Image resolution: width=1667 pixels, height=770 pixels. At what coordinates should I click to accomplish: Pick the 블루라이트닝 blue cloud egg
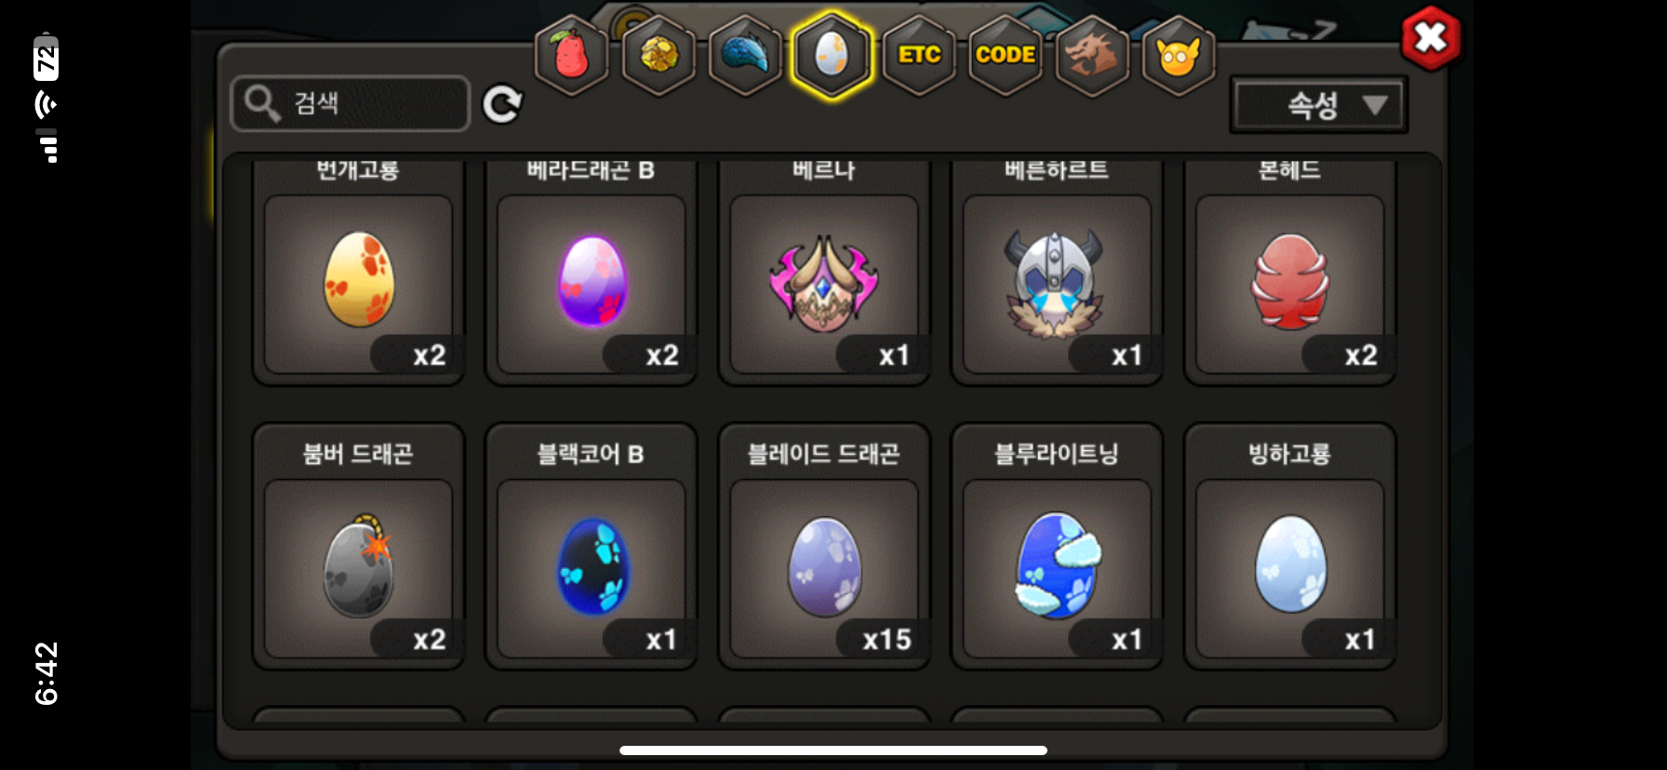pos(1057,547)
